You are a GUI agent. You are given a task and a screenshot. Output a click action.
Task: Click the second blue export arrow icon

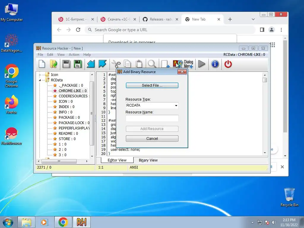102,64
